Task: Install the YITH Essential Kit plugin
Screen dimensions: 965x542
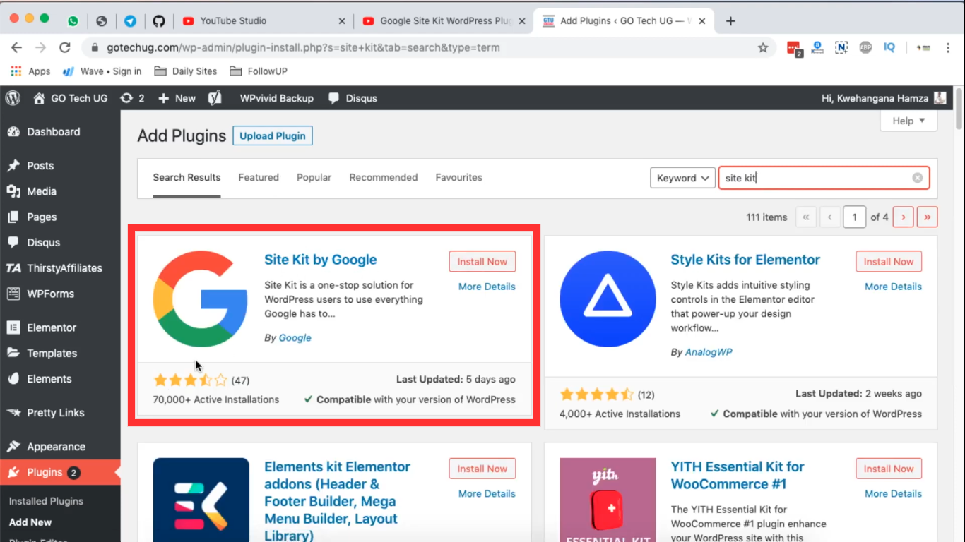Action: click(889, 469)
